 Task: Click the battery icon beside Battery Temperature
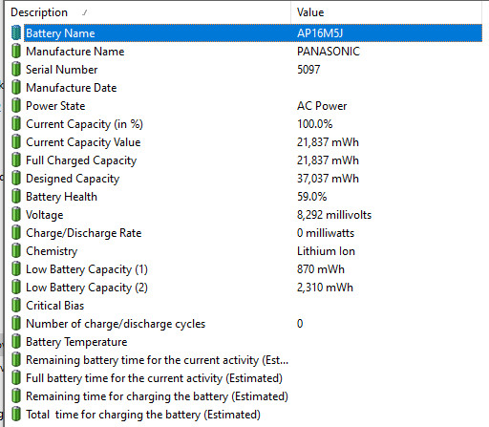coord(16,341)
